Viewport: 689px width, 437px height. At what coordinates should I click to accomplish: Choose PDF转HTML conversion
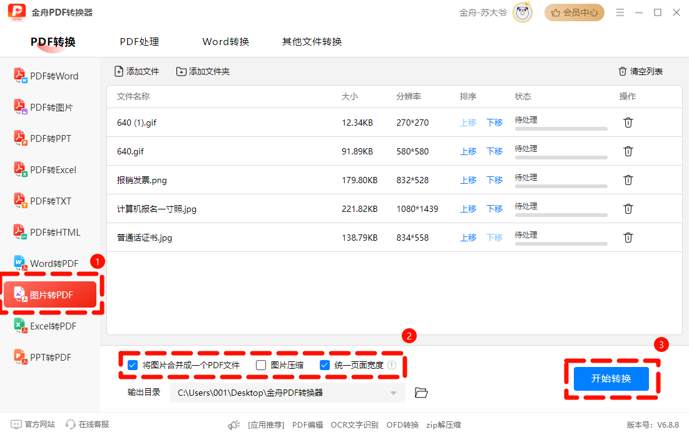[47, 232]
